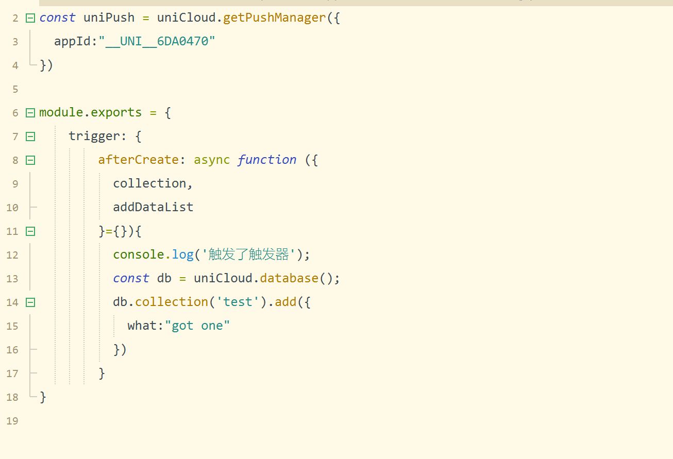Viewport: 673px width, 459px height.
Task: Click the addDataList parameter
Action: [x=153, y=208]
